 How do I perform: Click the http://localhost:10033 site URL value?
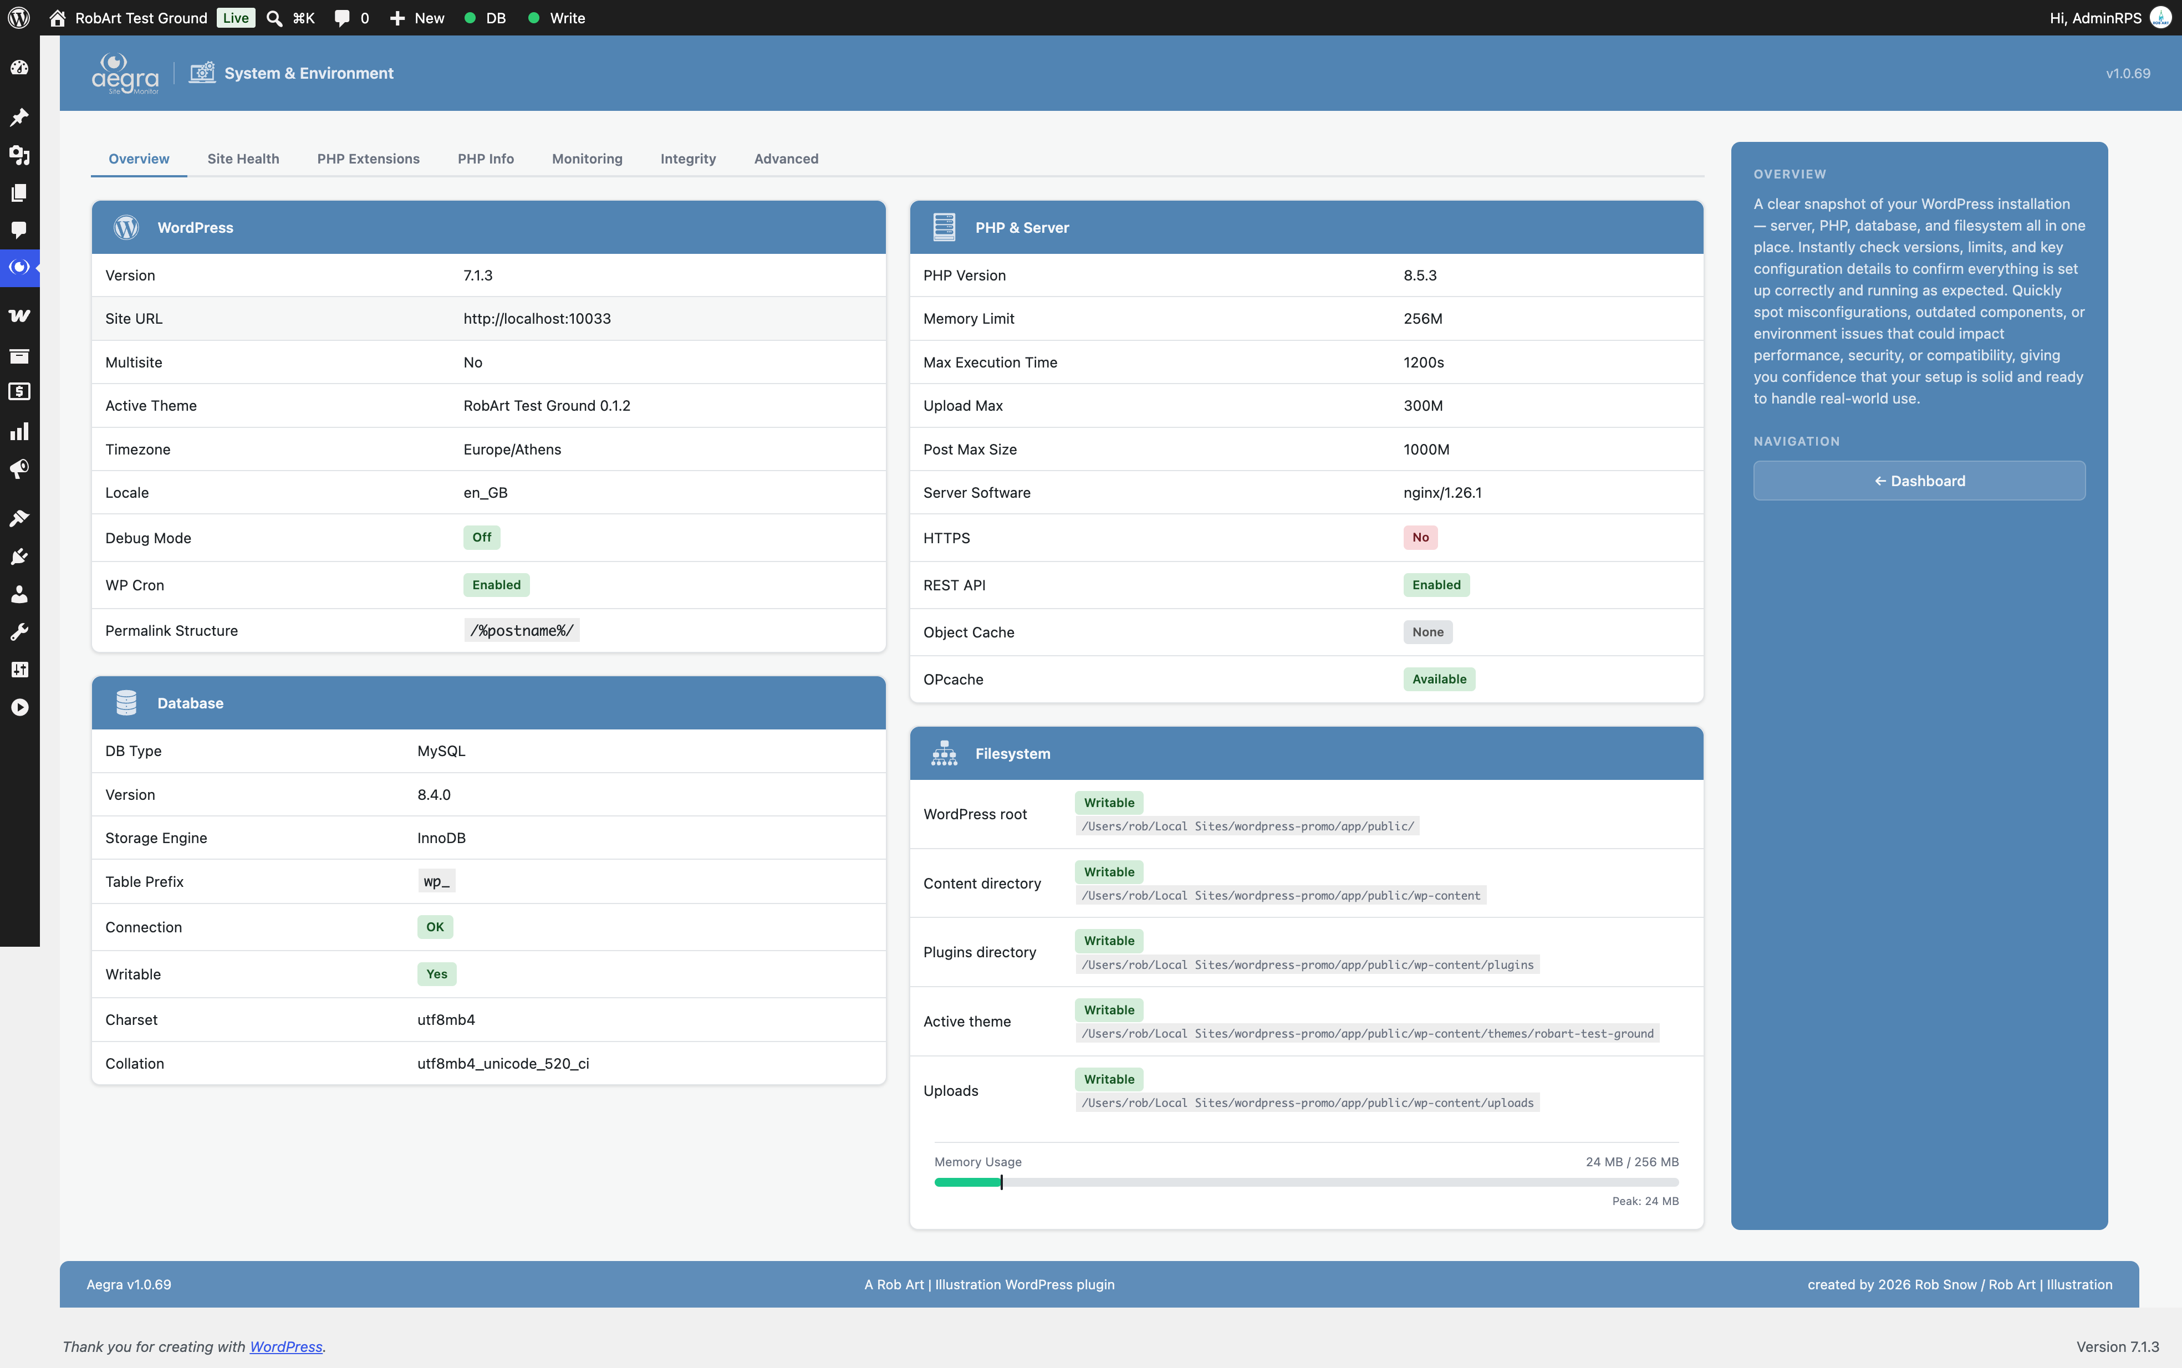click(537, 319)
